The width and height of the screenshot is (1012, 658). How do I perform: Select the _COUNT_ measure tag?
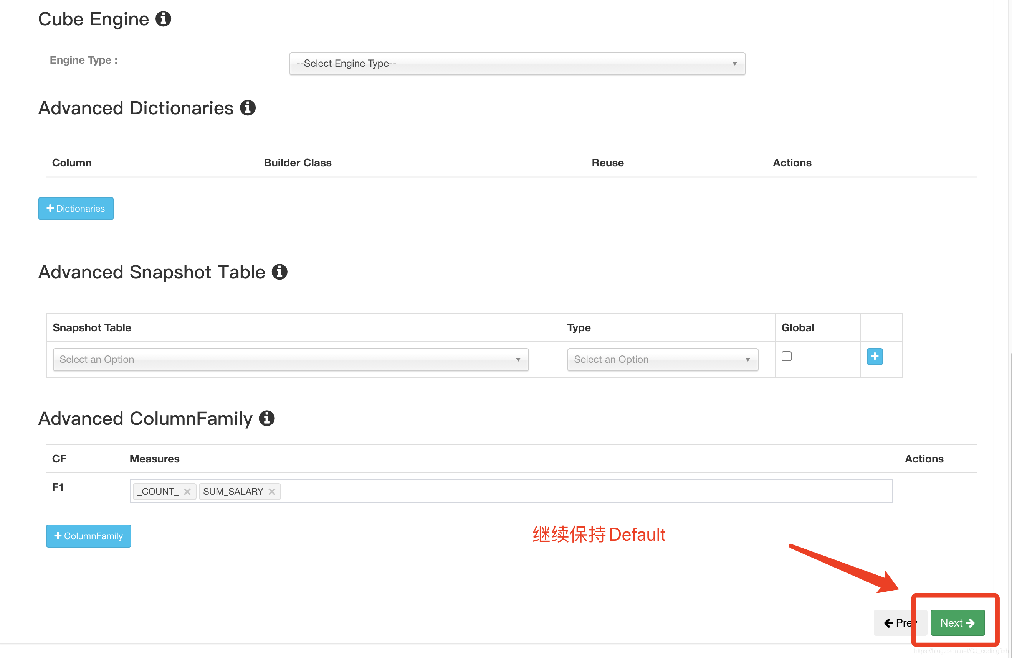(158, 492)
